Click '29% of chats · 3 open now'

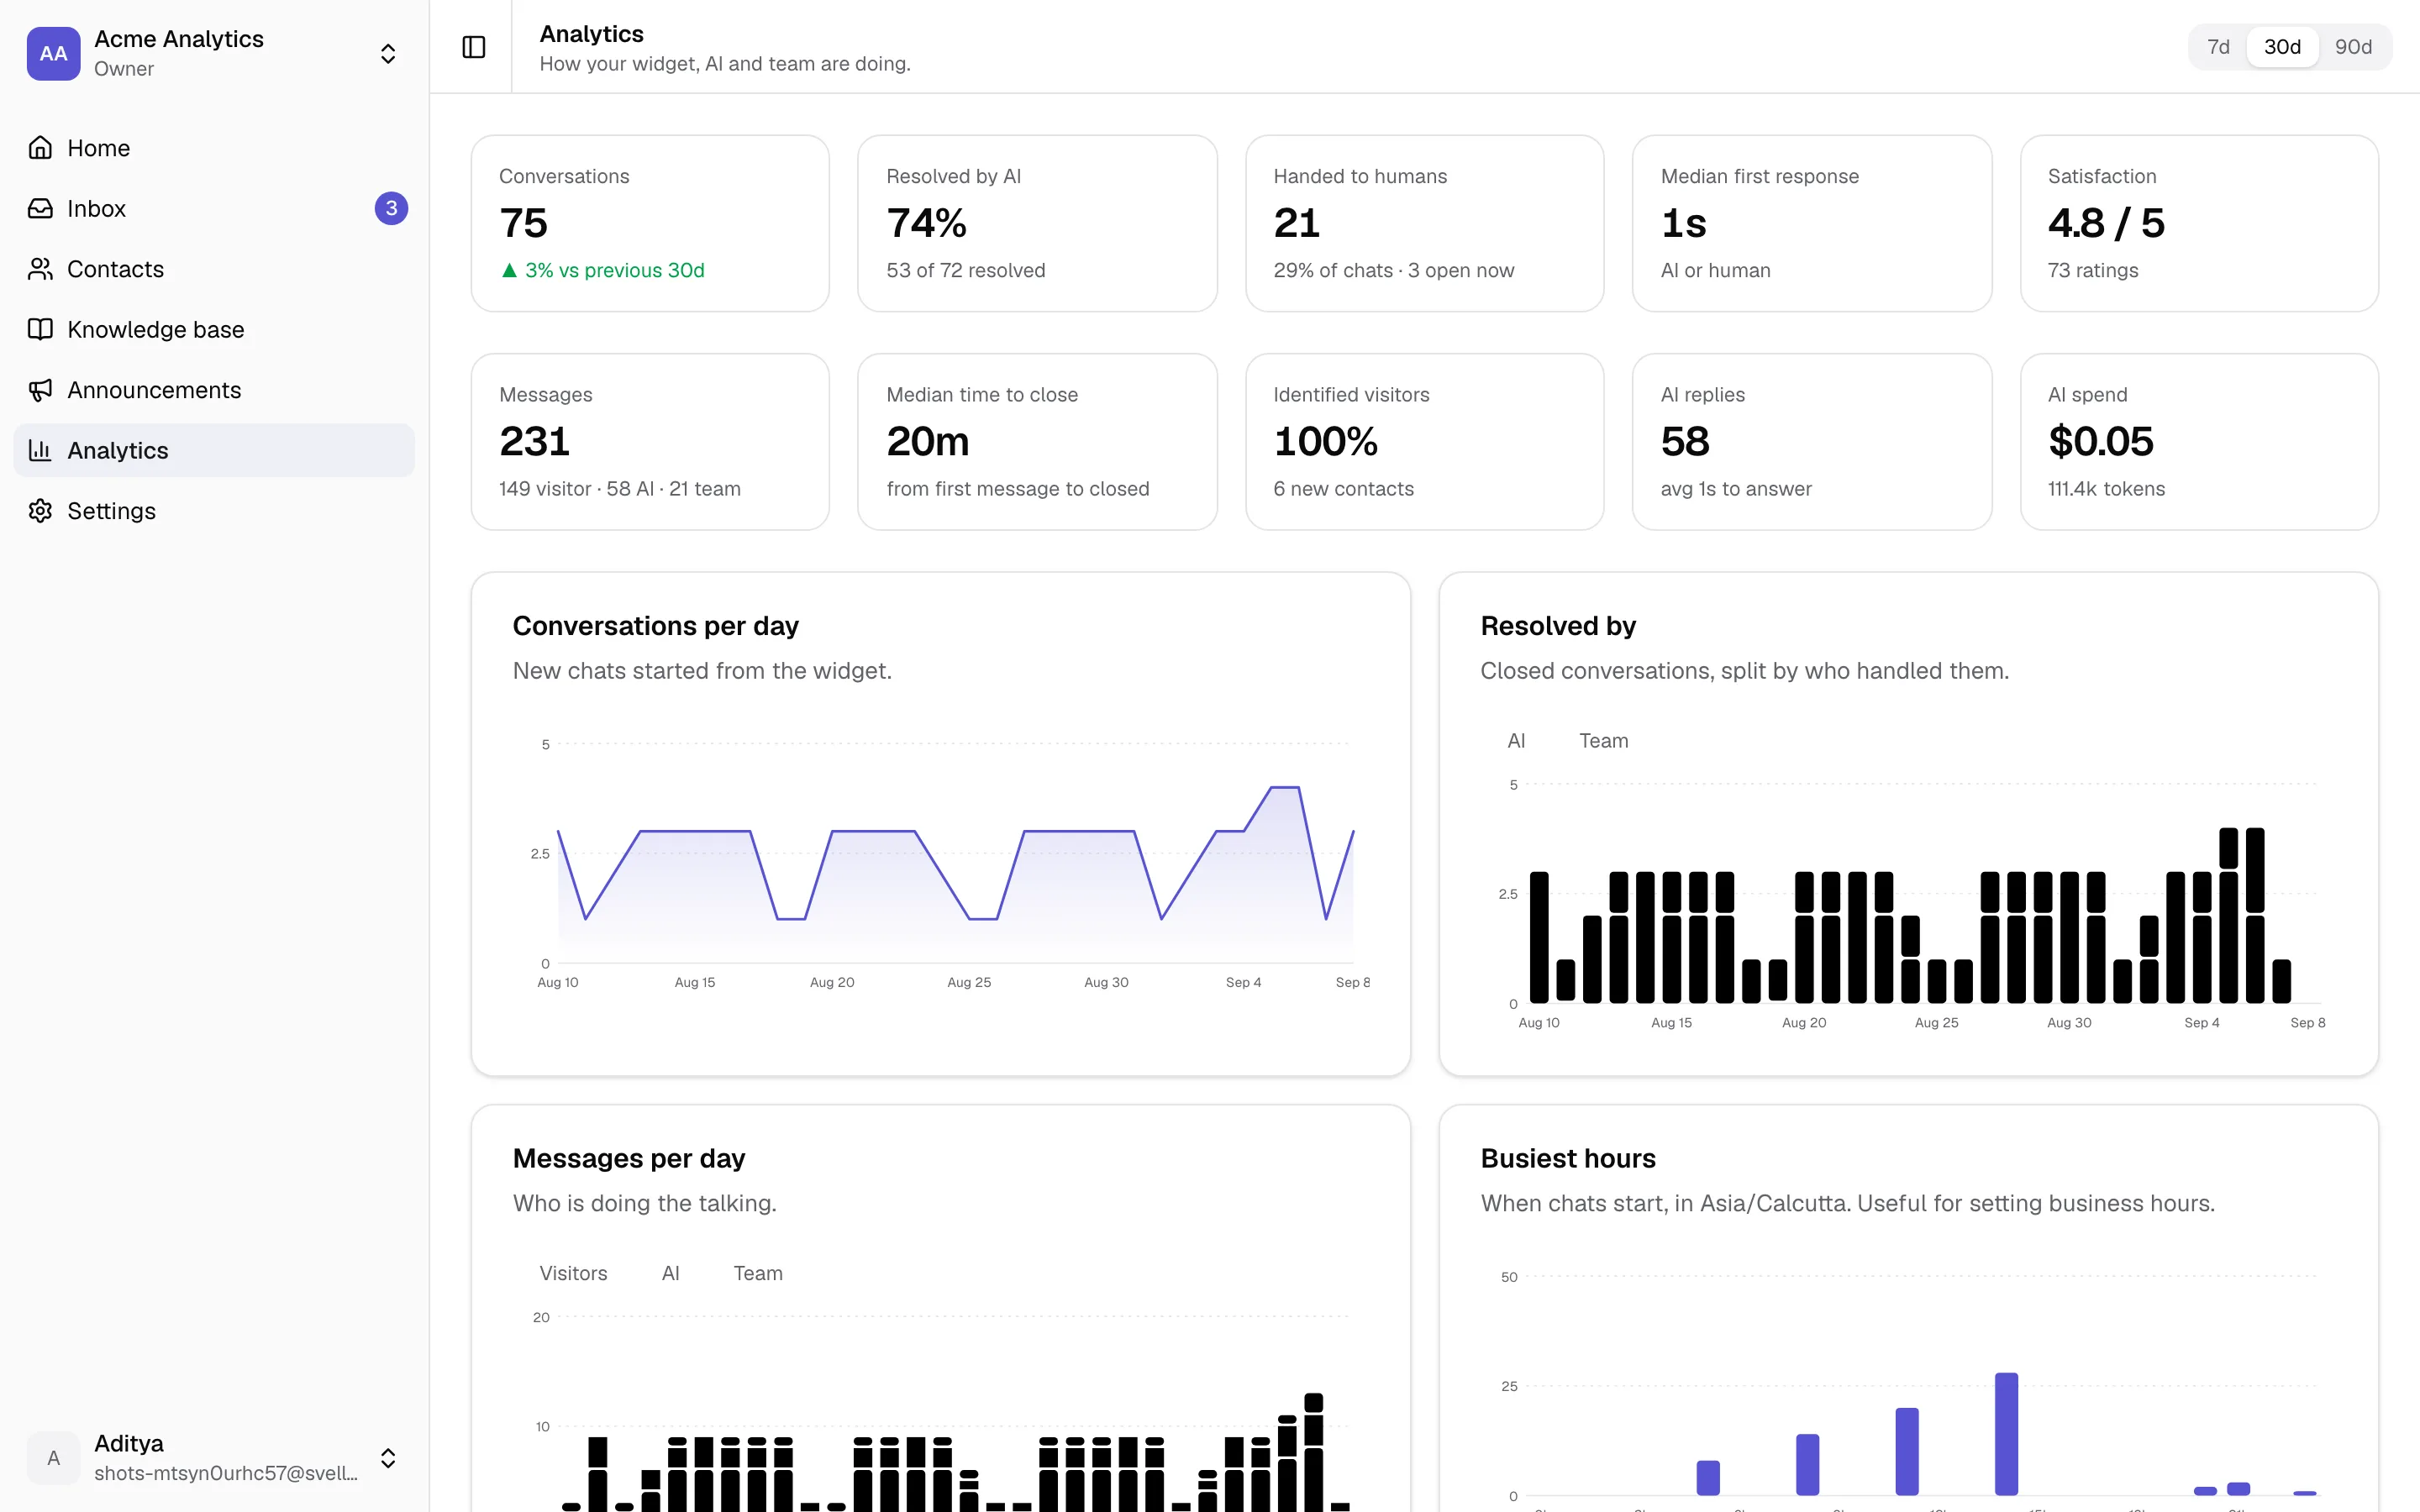click(x=1393, y=270)
